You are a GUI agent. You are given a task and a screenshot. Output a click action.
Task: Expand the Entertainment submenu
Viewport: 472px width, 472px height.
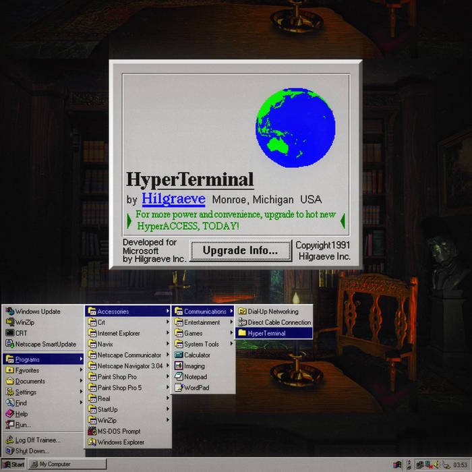pyautogui.click(x=202, y=322)
